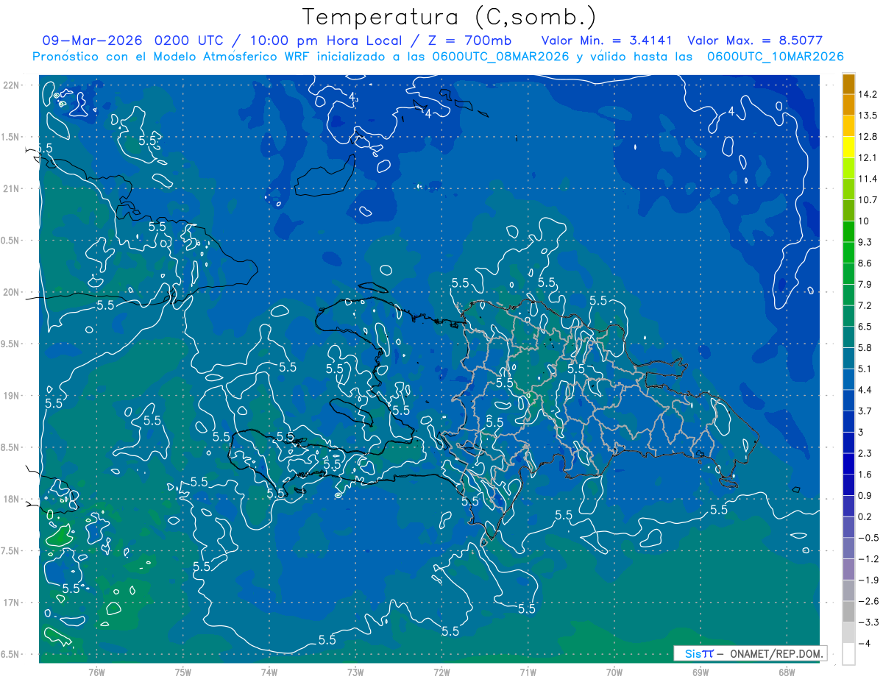The width and height of the screenshot is (883, 682).
Task: Click the yellow legend swatch between 12.1 and 12.8
Action: point(848,147)
